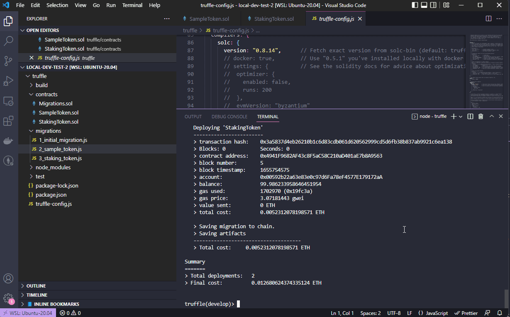The image size is (510, 317).
Task: Collapse the truffle folder
Action: 98,76
